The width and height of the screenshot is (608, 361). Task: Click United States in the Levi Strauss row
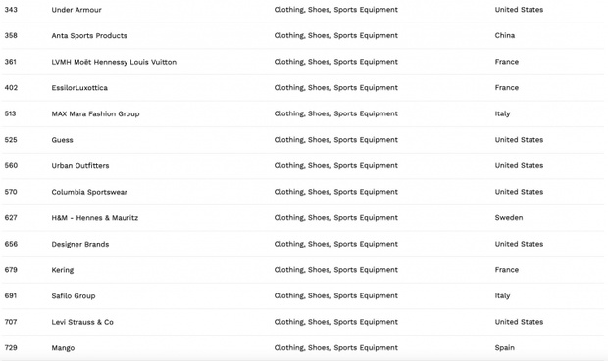[519, 322]
